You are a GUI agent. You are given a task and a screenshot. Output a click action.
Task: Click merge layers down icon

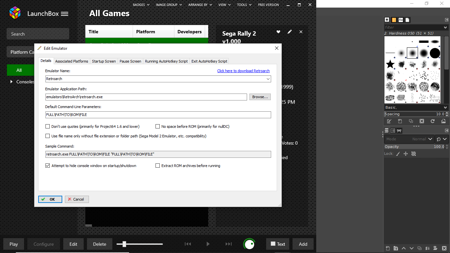tap(427, 248)
